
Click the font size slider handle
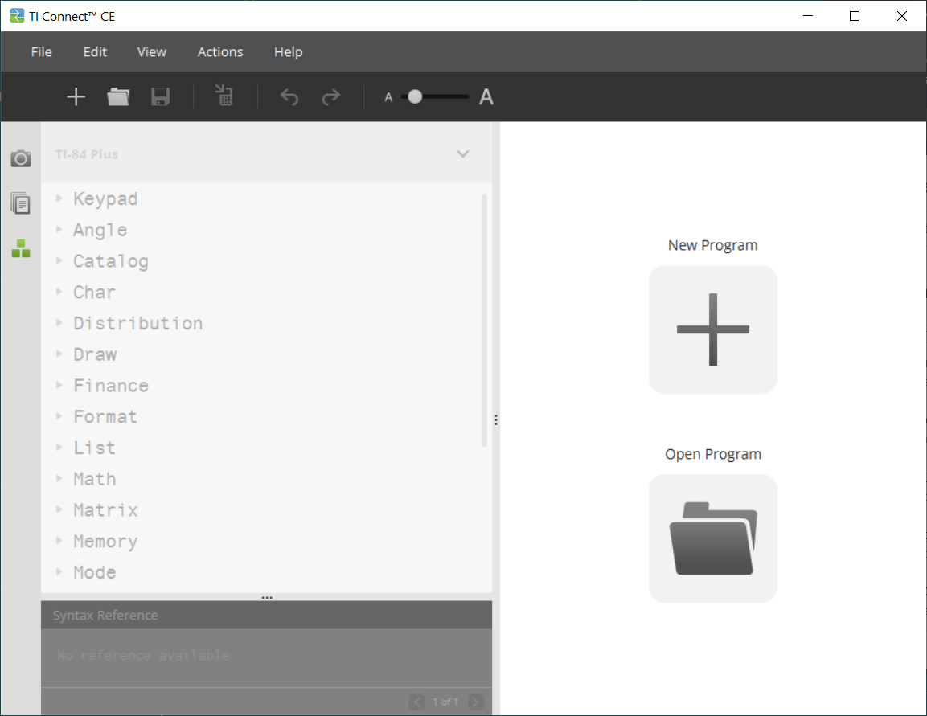(415, 97)
